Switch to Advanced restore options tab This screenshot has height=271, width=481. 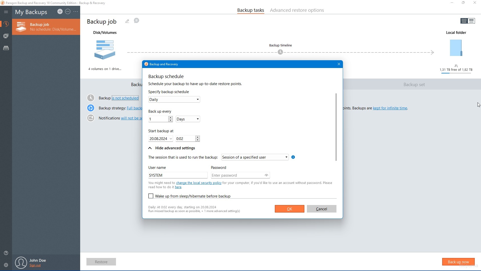pos(297,10)
